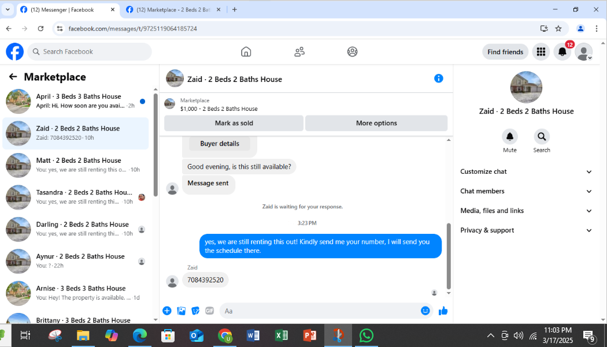Screen dimensions: 607x347
Task: Launch Word from the taskbar
Action: (x=253, y=335)
